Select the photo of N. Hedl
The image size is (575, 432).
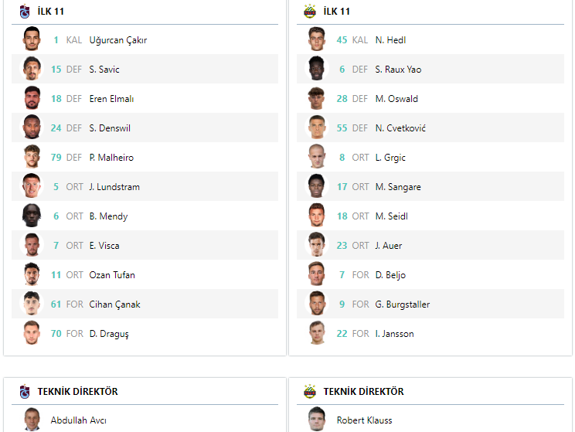[x=317, y=39]
